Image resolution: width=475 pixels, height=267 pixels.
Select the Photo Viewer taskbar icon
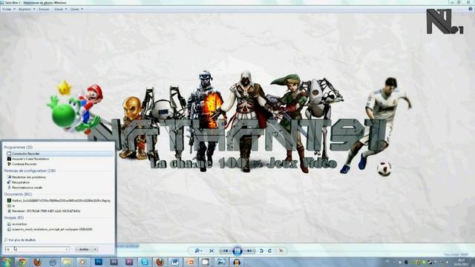(x=221, y=262)
